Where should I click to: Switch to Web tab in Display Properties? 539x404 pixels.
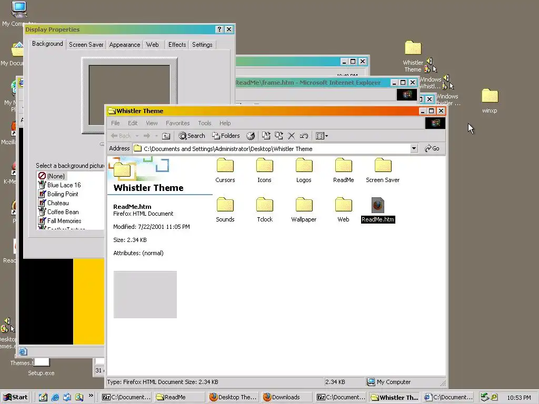(152, 45)
